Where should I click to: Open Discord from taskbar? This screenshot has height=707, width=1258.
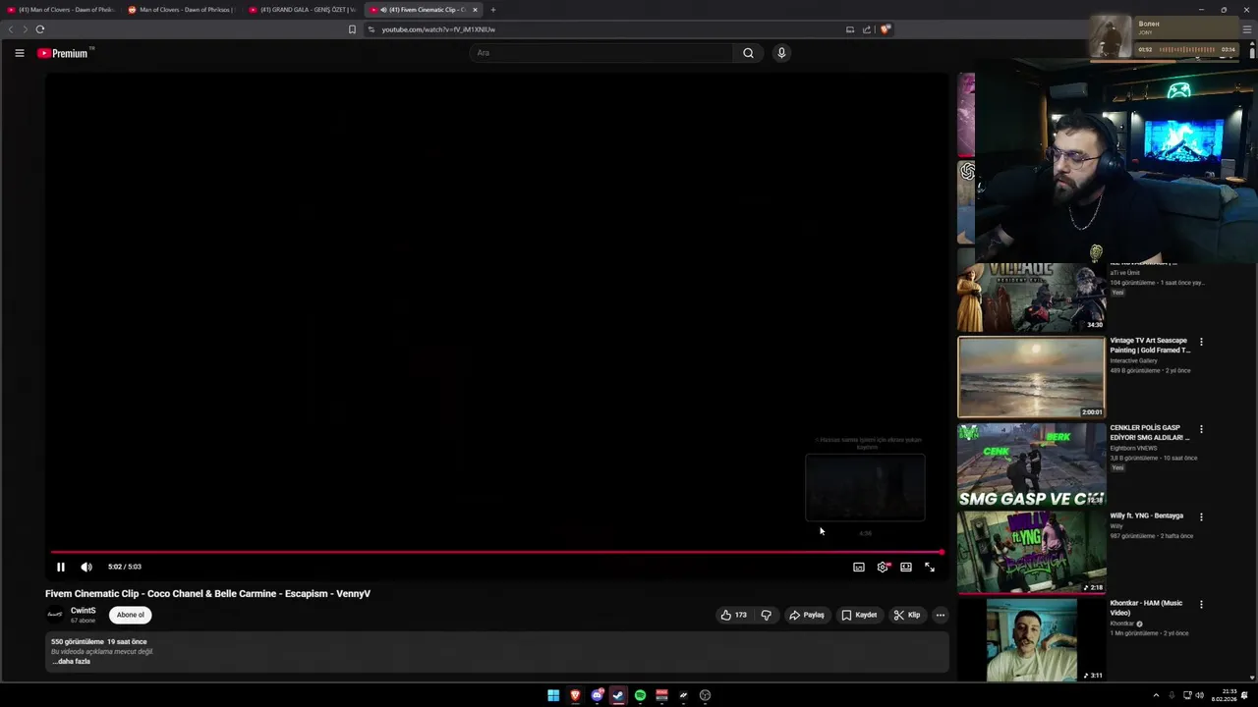click(597, 695)
